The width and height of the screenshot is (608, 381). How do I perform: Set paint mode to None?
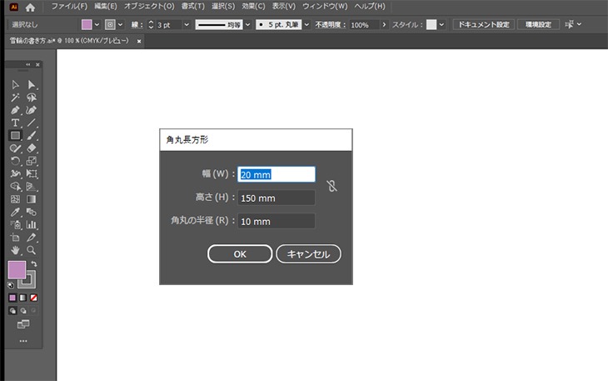[34, 298]
